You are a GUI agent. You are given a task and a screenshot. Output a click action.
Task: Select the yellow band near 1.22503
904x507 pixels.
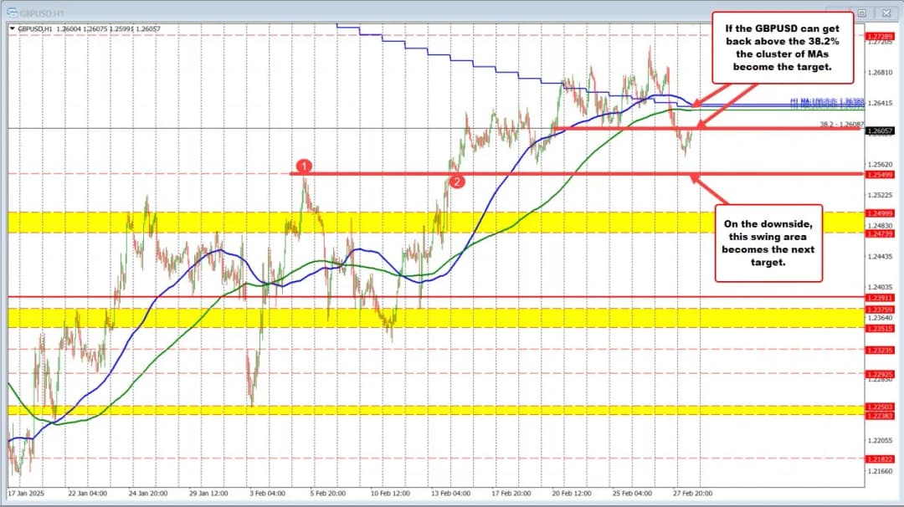click(x=419, y=410)
